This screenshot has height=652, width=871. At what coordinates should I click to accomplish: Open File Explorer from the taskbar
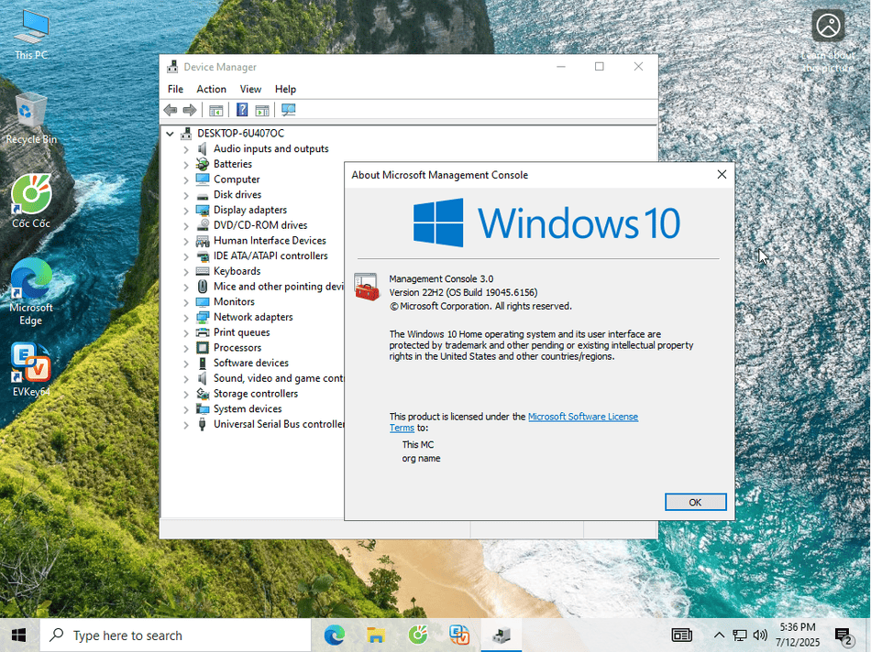tap(376, 635)
